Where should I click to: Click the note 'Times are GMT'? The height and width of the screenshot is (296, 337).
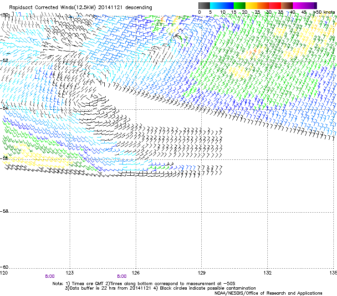(x=87, y=284)
